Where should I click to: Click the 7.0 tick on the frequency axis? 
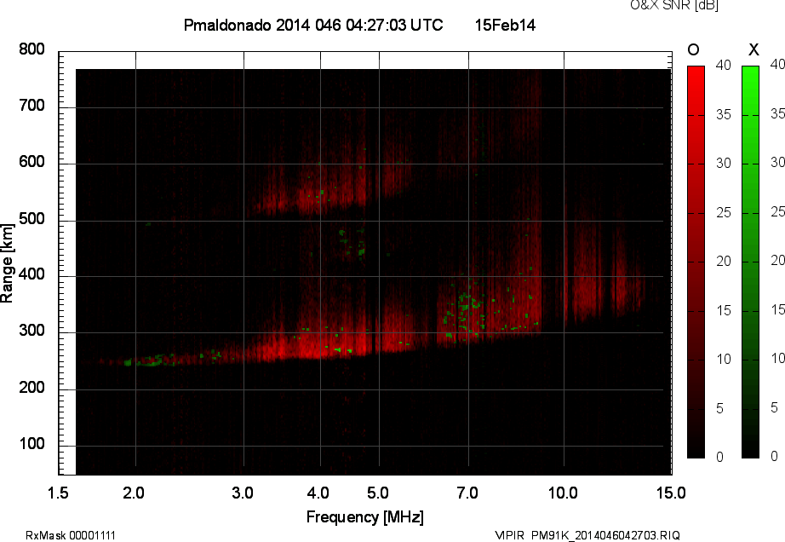coord(468,493)
